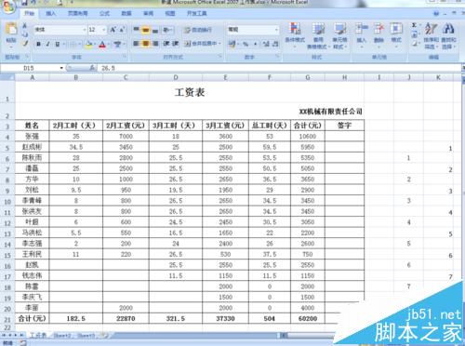Copy selection using the Copy icon

click(25, 34)
